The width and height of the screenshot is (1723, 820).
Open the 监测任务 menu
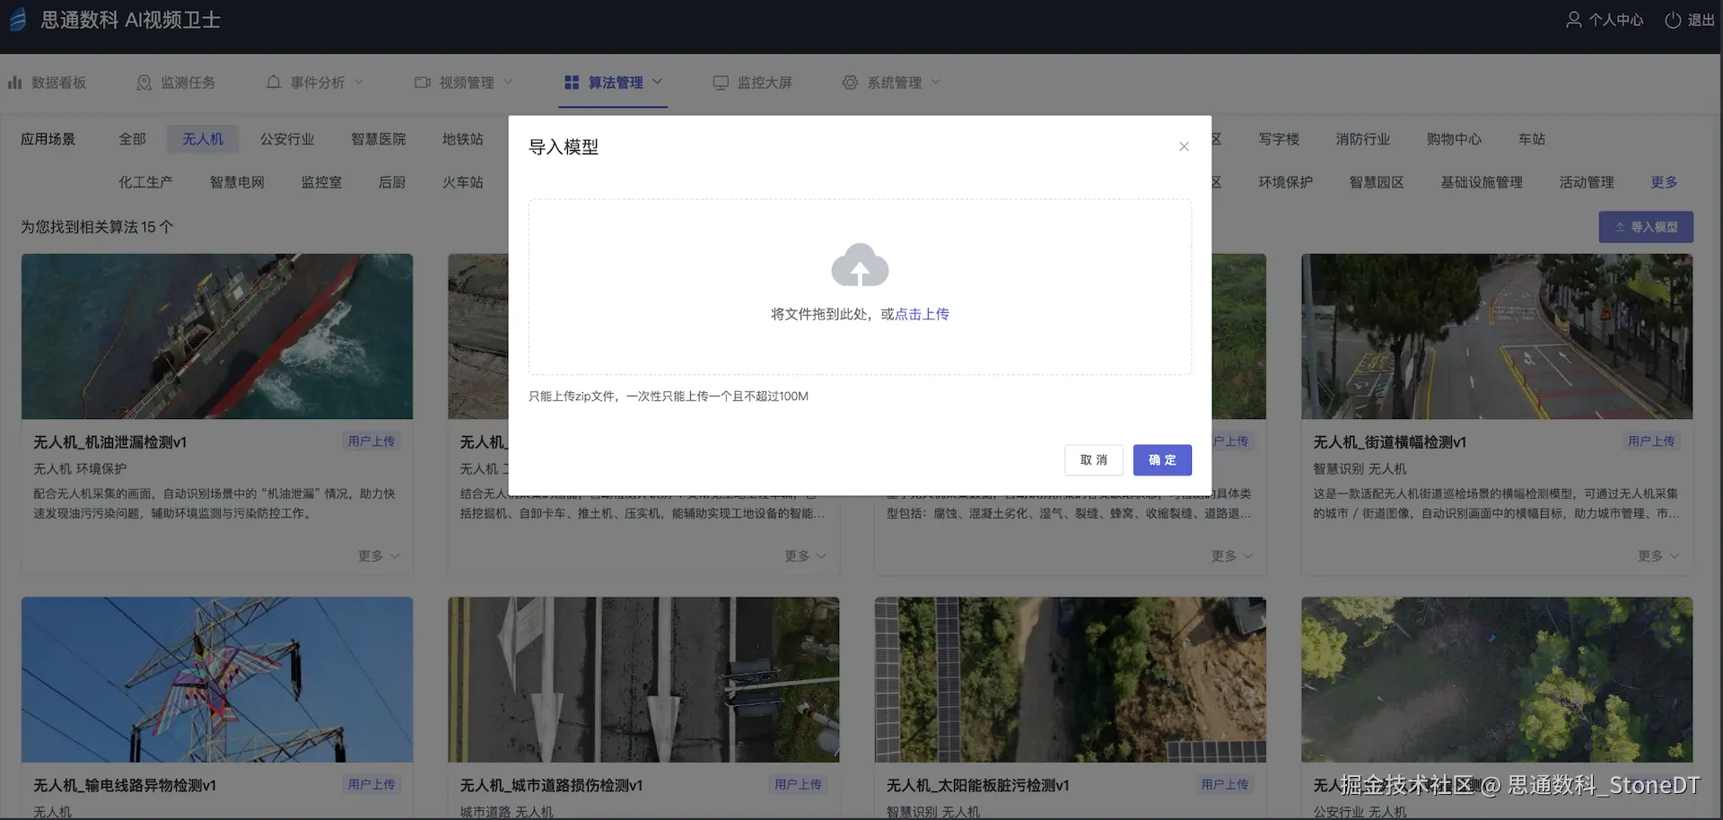pyautogui.click(x=176, y=83)
